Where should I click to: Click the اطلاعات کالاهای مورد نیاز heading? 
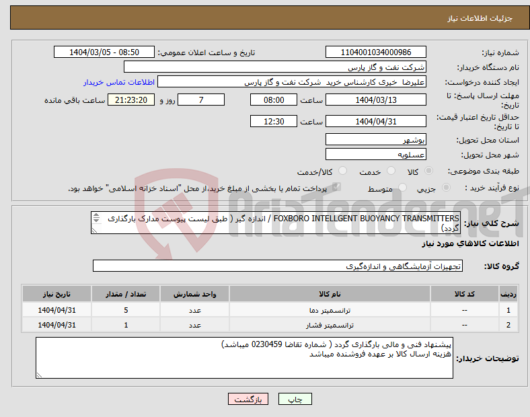point(470,243)
